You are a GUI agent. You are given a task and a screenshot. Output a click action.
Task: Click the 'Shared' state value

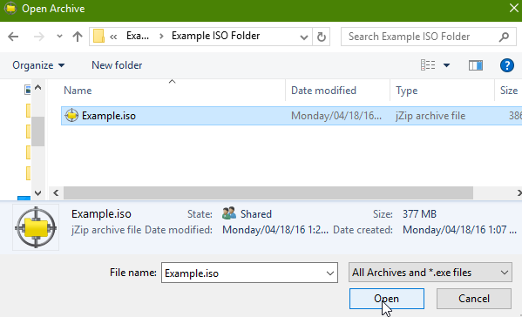pyautogui.click(x=256, y=214)
